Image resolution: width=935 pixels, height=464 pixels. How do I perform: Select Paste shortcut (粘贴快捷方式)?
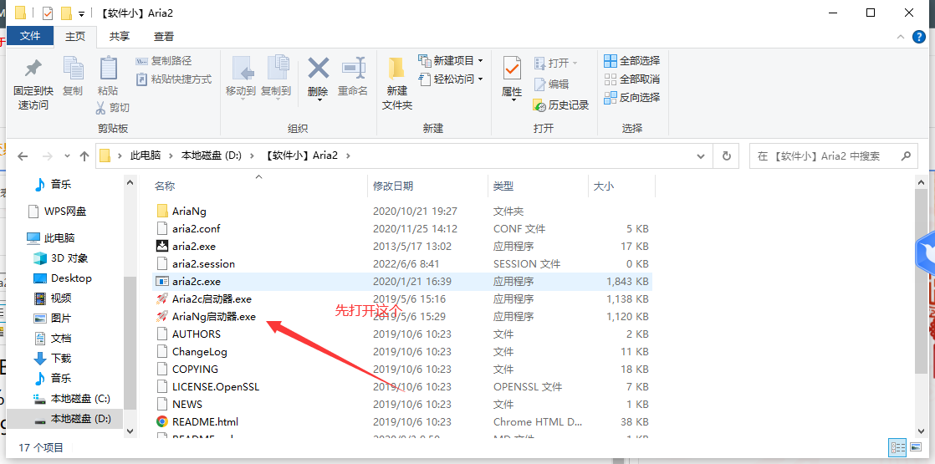click(173, 79)
